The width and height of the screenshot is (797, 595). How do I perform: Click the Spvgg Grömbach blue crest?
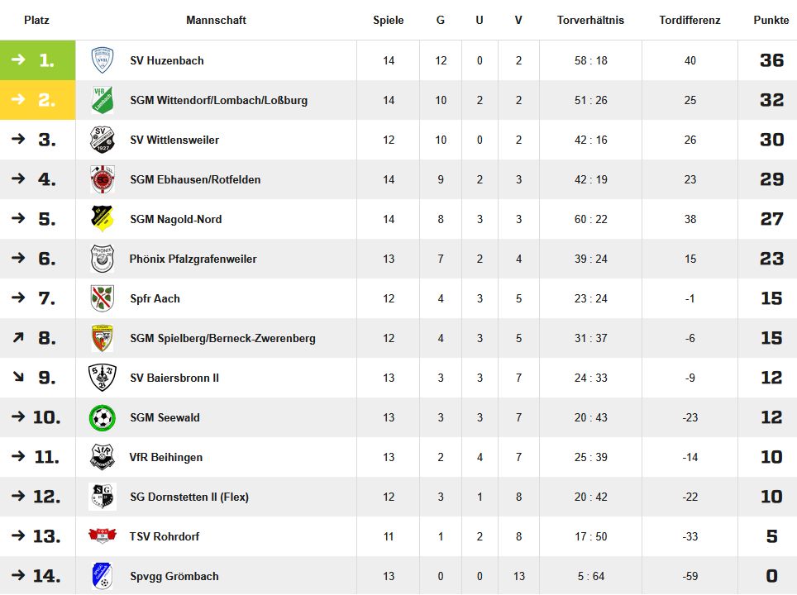click(103, 576)
